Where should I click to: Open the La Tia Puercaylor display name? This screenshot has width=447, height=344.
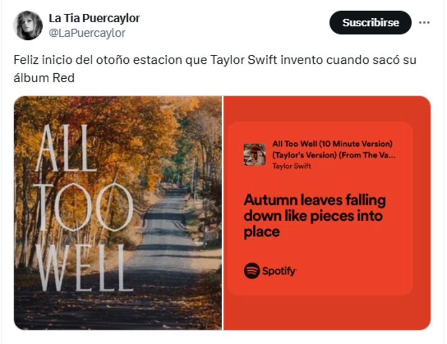click(x=94, y=18)
